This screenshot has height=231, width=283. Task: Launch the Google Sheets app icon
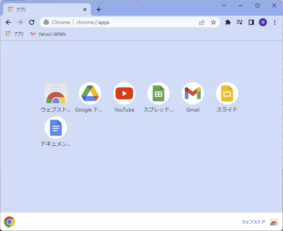pyautogui.click(x=158, y=94)
